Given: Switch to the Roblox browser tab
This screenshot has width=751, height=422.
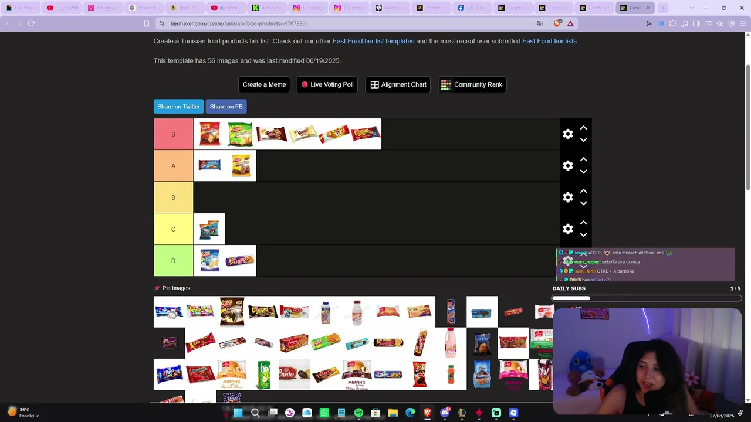Looking at the screenshot, I should click(432, 8).
